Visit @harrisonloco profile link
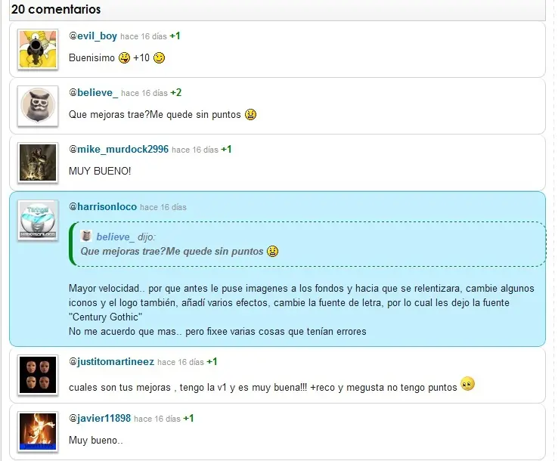 pyautogui.click(x=103, y=206)
